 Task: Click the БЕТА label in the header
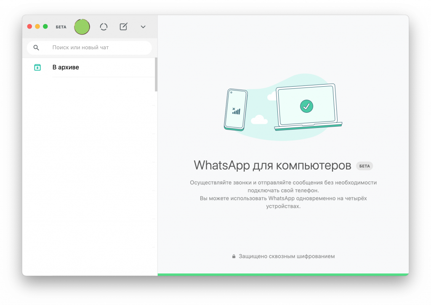61,27
